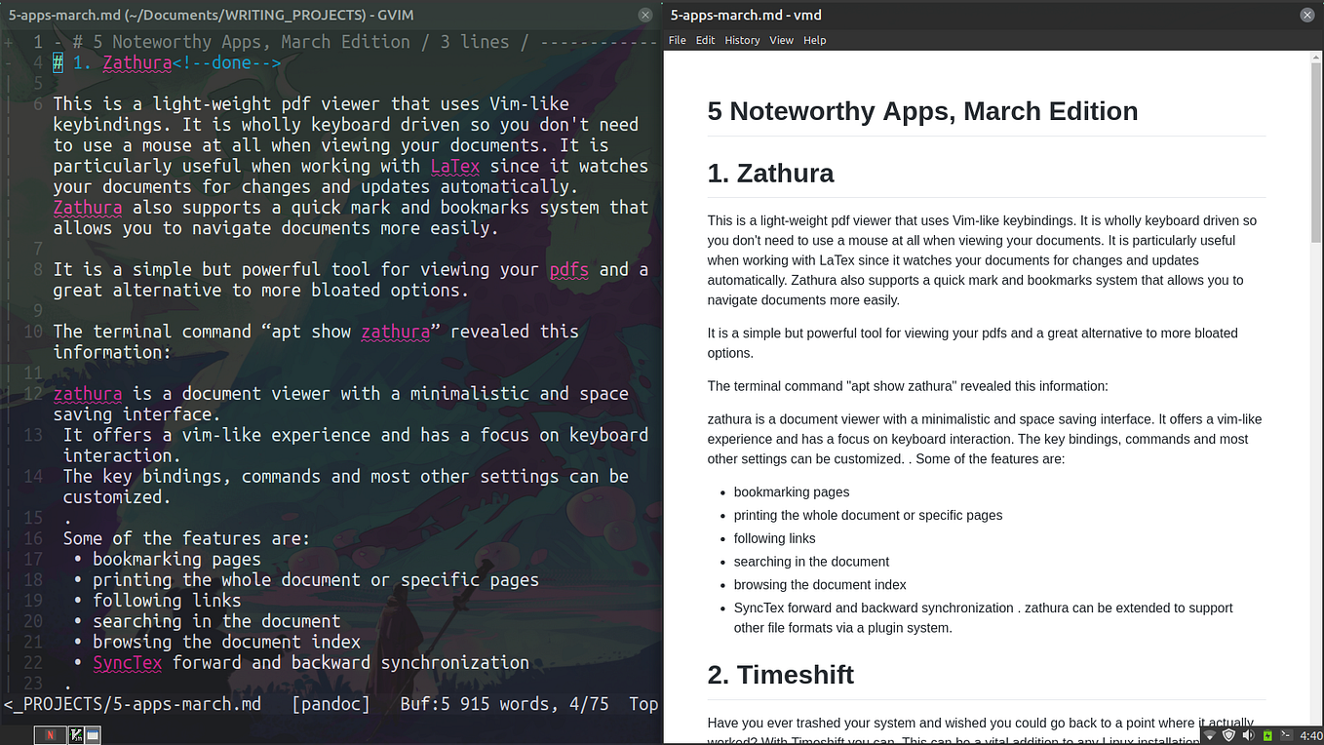
Task: Open the History menu in vmd
Action: pyautogui.click(x=742, y=40)
